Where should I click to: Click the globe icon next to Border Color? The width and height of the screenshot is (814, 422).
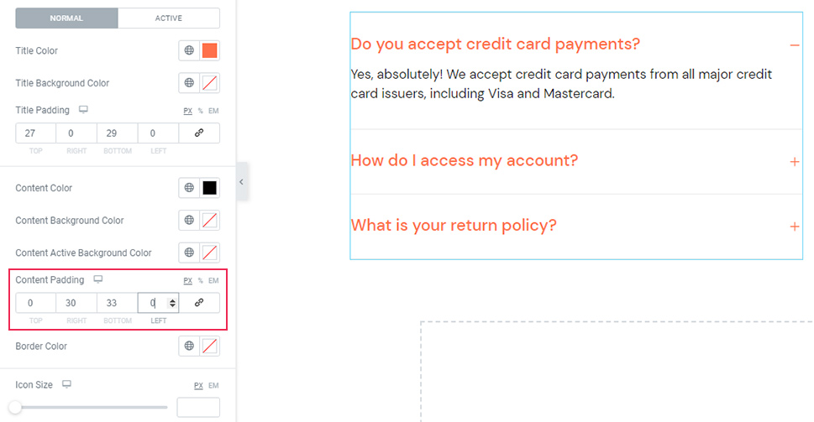click(189, 346)
